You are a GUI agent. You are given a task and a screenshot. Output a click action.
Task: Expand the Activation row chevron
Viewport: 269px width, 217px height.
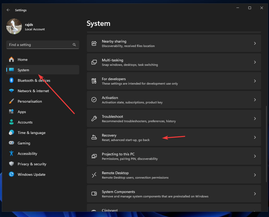coord(255,100)
